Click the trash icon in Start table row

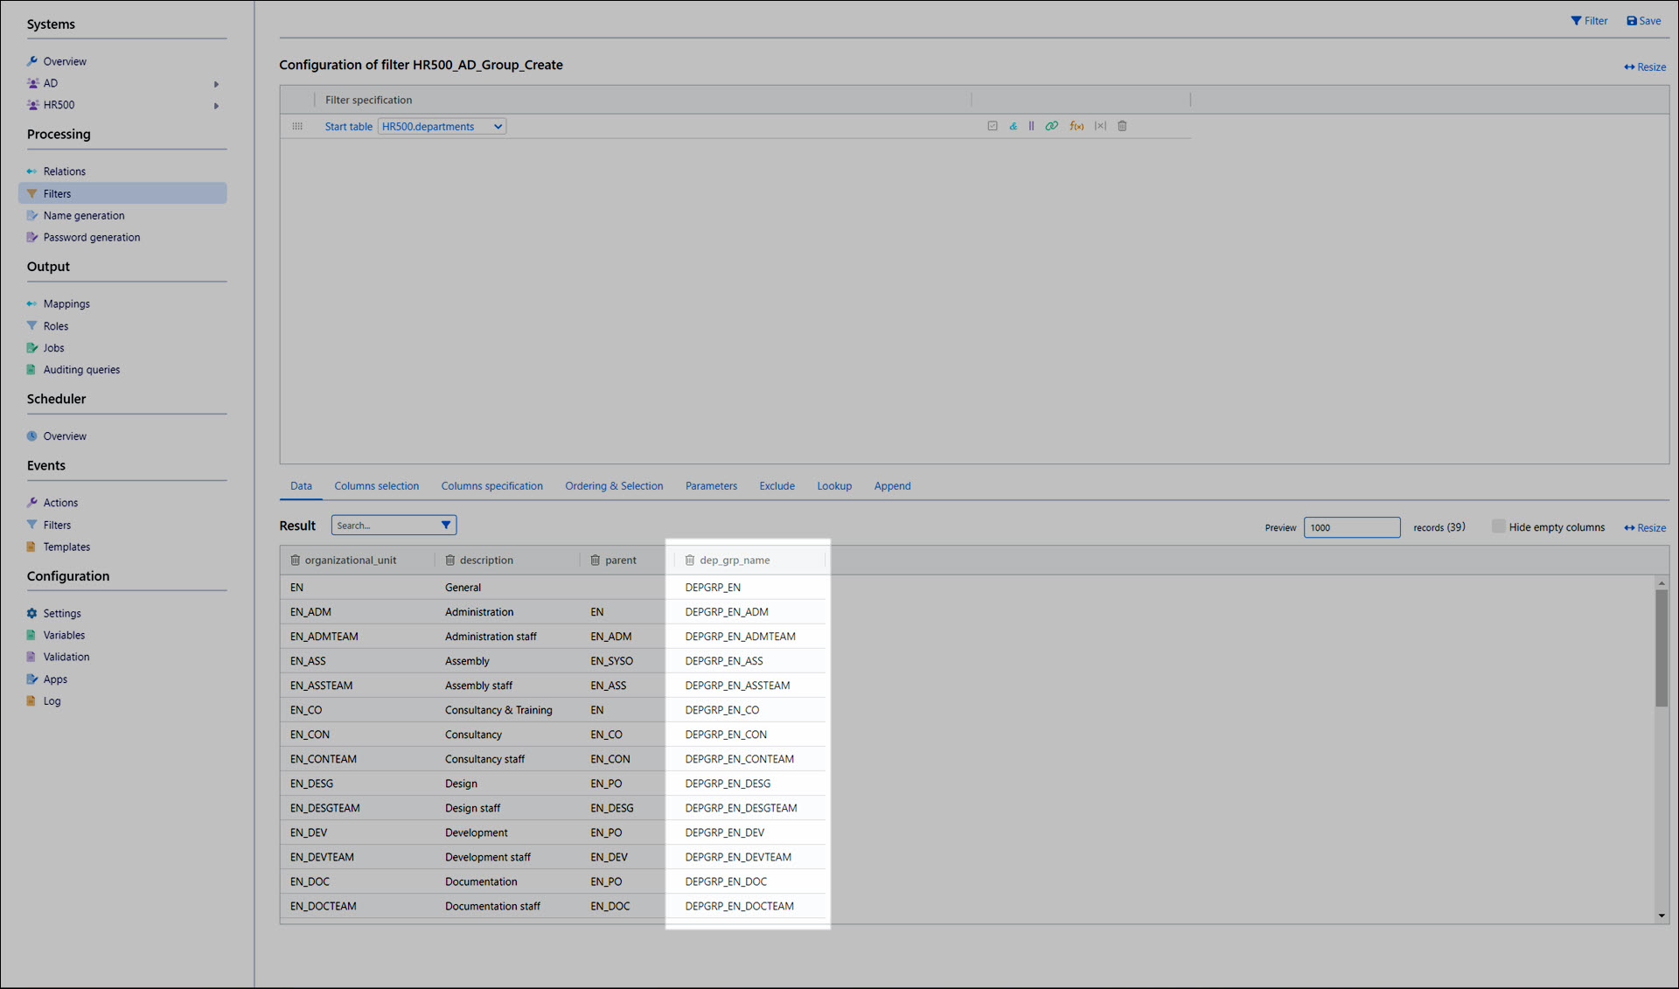coord(1122,126)
